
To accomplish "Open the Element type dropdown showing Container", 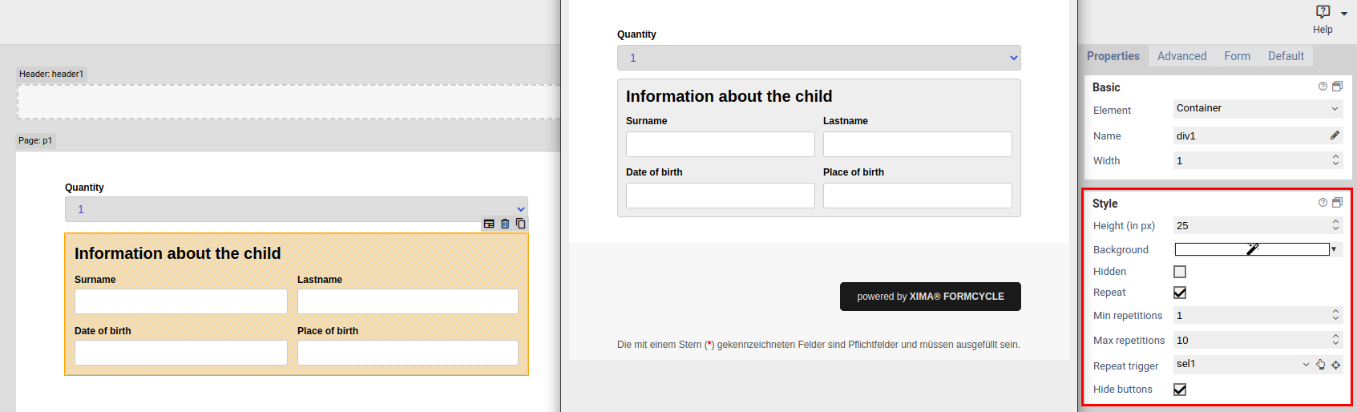I will [1257, 108].
